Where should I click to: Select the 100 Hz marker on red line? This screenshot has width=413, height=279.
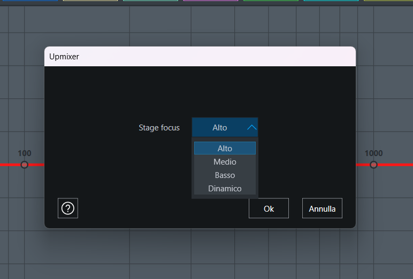(25, 165)
